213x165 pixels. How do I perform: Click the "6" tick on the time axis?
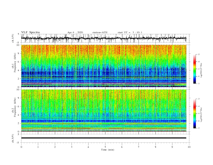(x=122, y=147)
